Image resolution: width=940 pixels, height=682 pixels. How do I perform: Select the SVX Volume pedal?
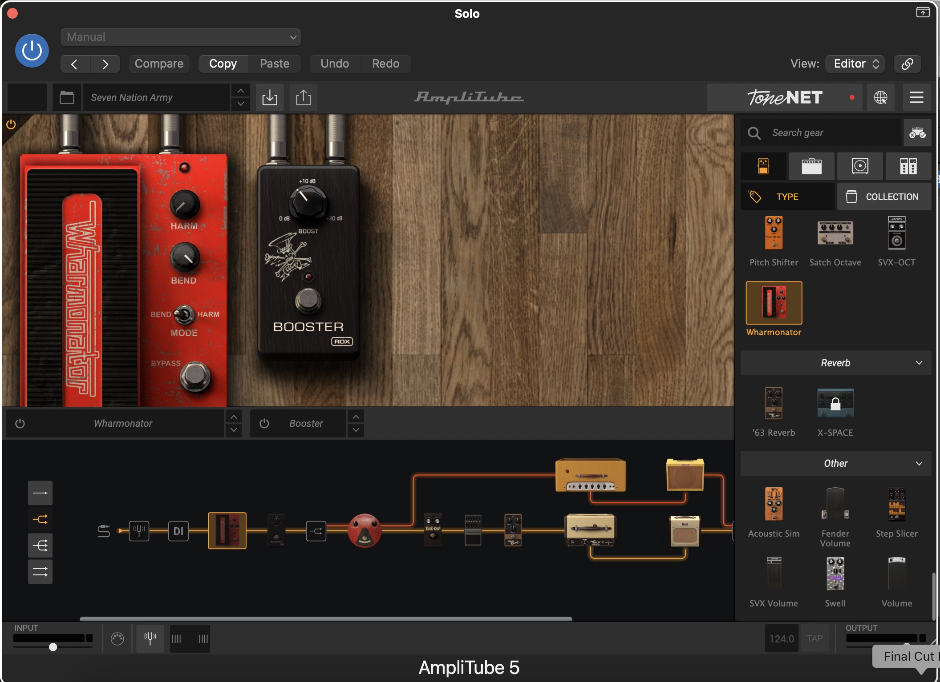pos(774,582)
